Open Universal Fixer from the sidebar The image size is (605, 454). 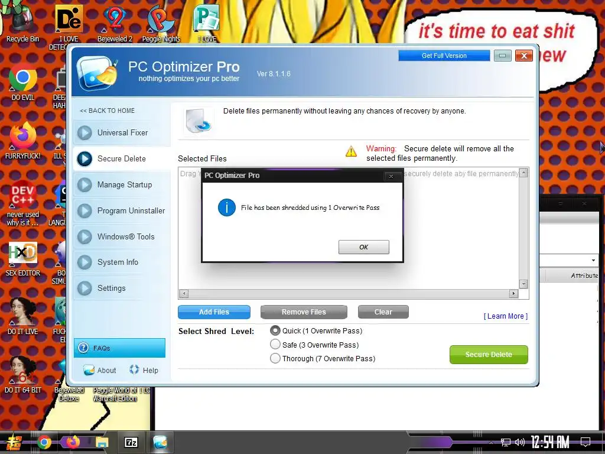[x=122, y=132]
